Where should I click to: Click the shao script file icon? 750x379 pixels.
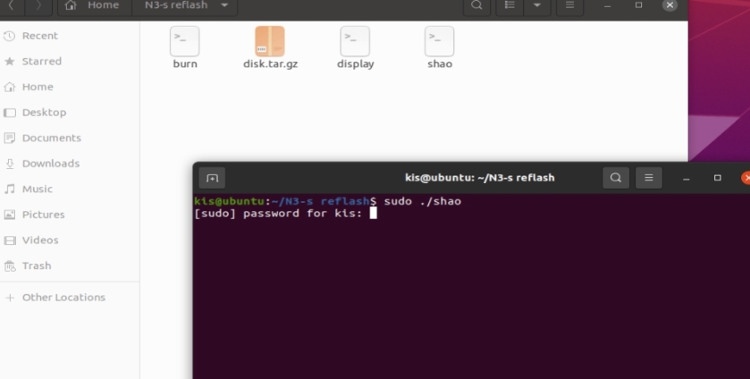(439, 41)
